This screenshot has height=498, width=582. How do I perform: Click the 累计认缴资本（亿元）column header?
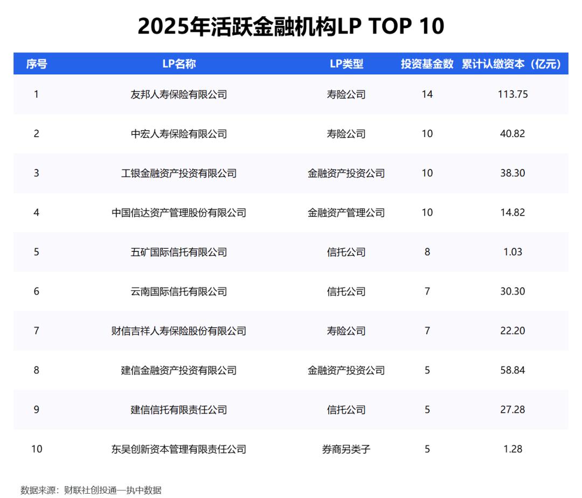[512, 64]
